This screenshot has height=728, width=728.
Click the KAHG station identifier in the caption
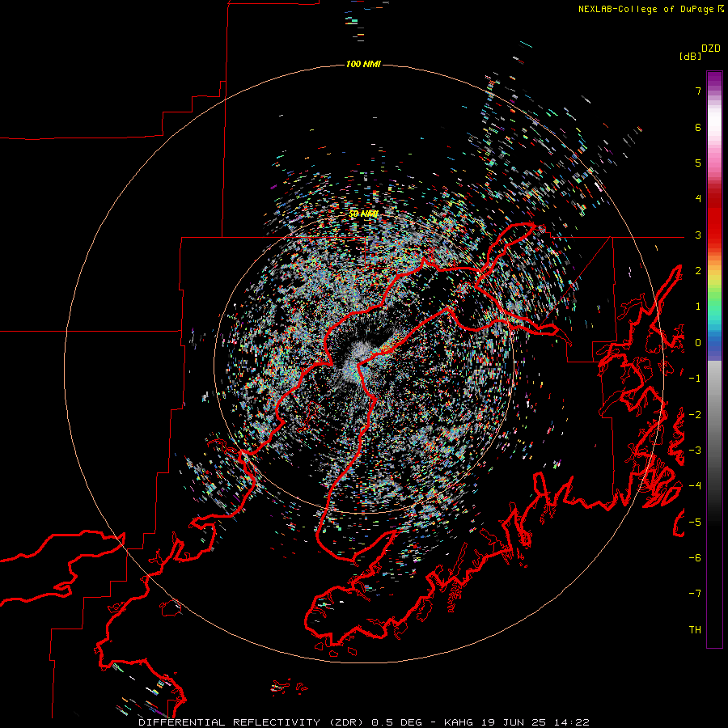click(459, 722)
